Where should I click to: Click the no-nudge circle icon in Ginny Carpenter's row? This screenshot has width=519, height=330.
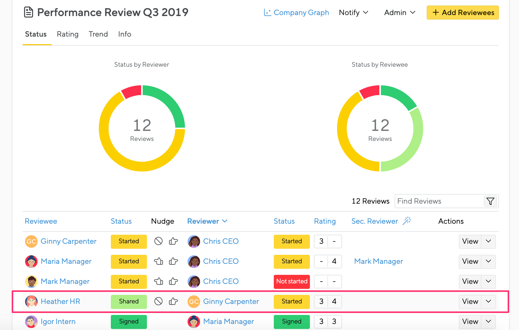point(158,241)
